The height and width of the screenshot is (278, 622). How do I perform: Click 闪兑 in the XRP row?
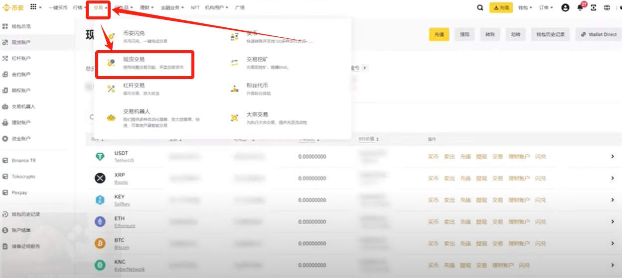point(540,179)
